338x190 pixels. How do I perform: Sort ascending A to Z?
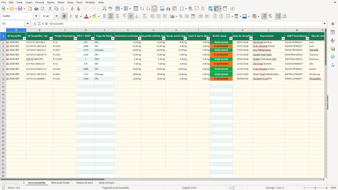coord(142,9)
